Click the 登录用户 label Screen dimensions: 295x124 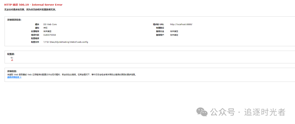tap(160, 35)
